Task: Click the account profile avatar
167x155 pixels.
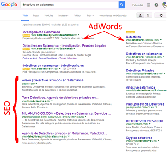Action: pyautogui.click(x=164, y=5)
